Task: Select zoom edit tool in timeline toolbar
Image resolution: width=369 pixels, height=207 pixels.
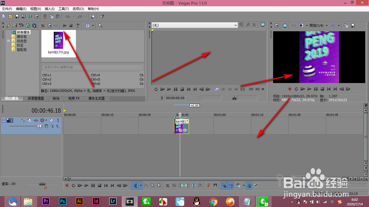Action: (x=159, y=185)
